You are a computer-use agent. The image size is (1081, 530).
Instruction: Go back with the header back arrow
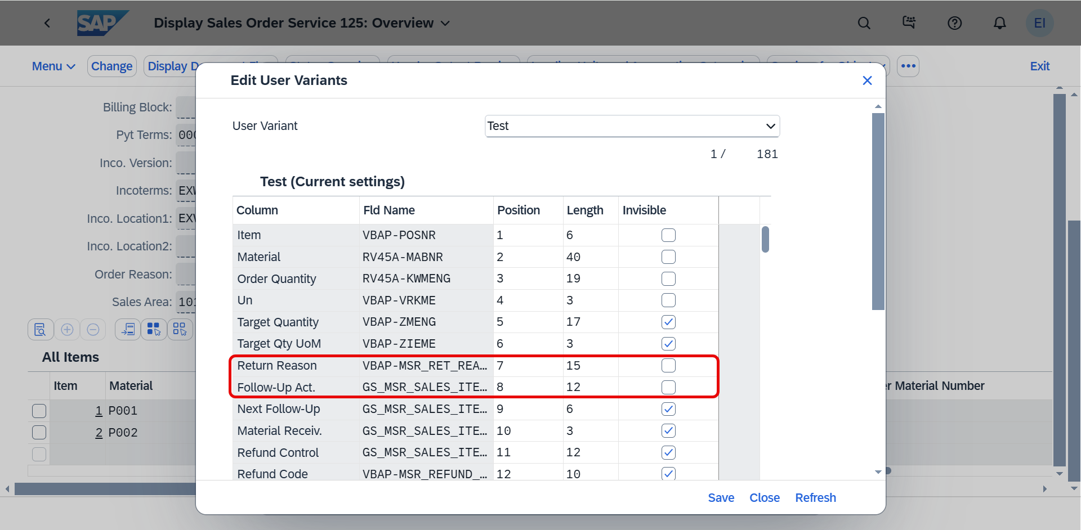tap(47, 23)
